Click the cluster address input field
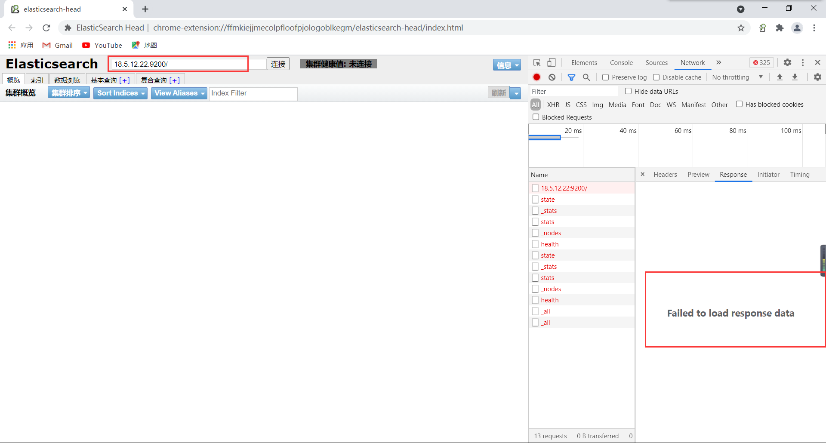This screenshot has height=443, width=826. pyautogui.click(x=188, y=64)
